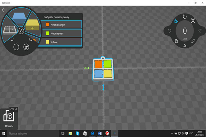Select the Scale tool in right dial
Screen dimensions: 206x137
pos(193,21)
